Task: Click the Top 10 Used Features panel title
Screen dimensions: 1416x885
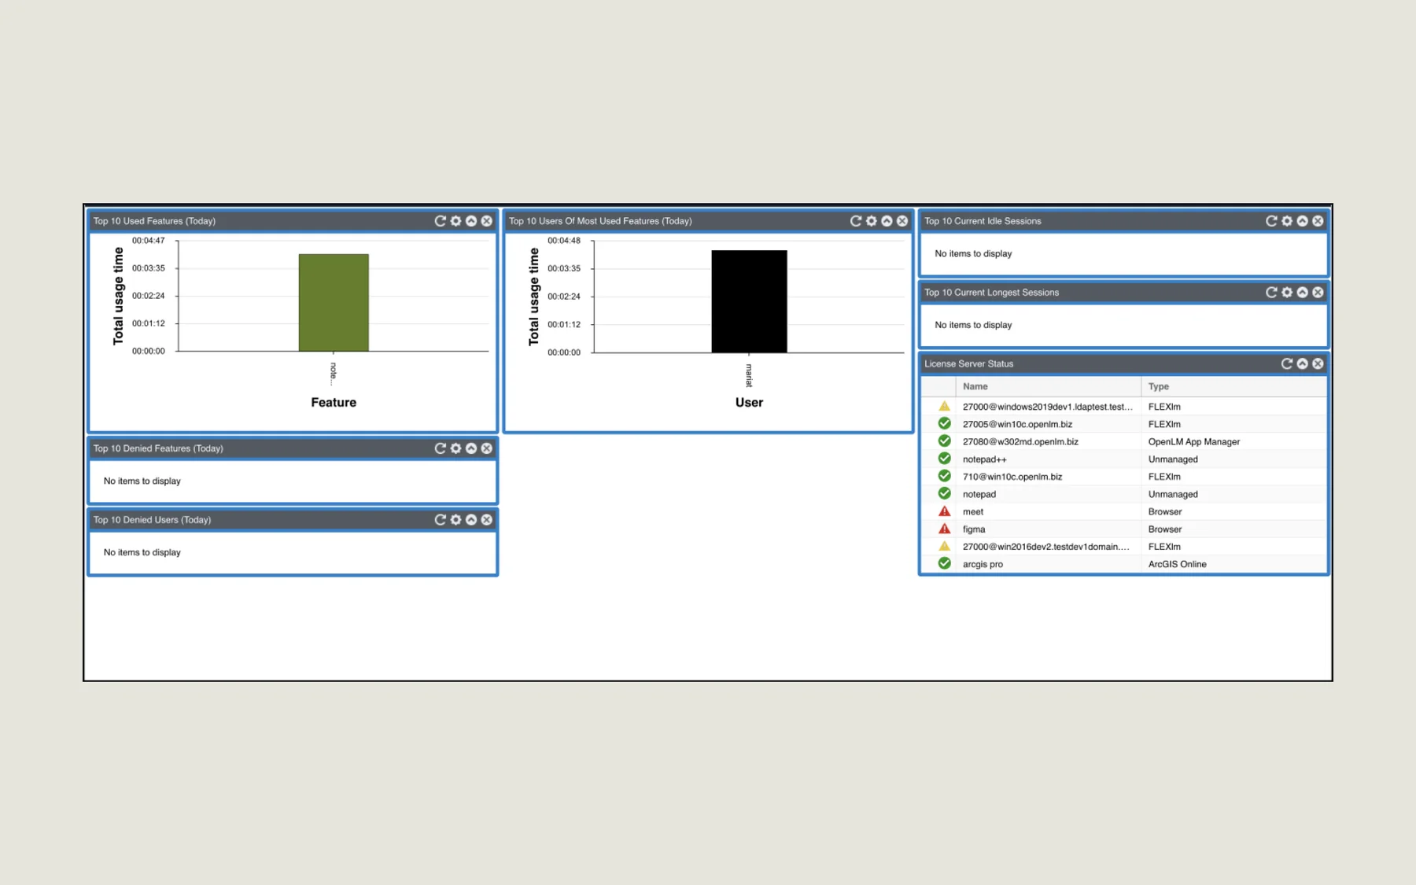Action: pyautogui.click(x=154, y=221)
